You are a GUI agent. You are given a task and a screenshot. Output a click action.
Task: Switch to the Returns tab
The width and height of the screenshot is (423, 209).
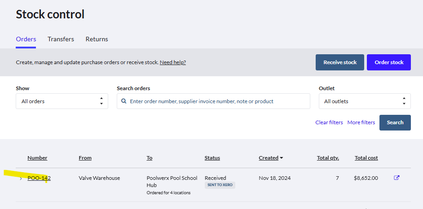97,39
